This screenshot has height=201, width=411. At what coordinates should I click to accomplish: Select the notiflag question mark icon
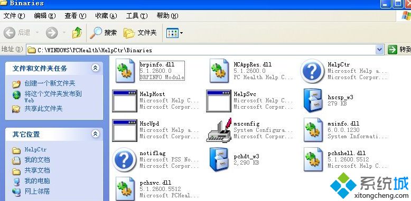pos(125,159)
